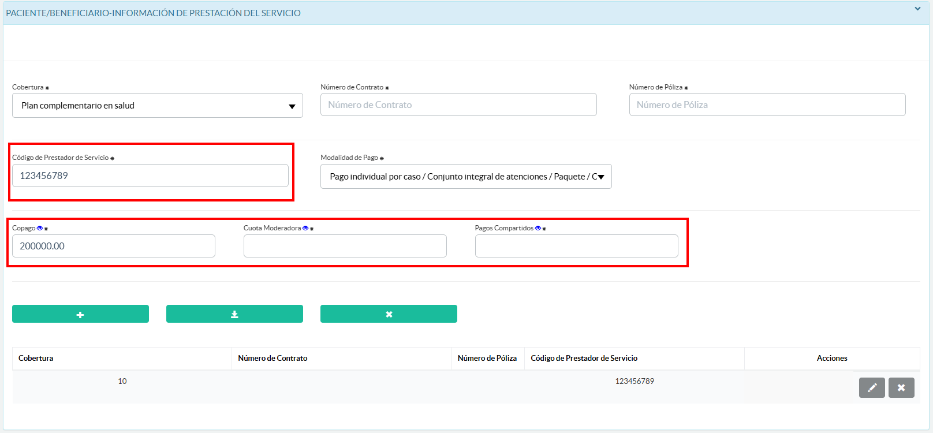Click the Código de Prestador de Servicio field
The image size is (933, 433).
(x=150, y=176)
